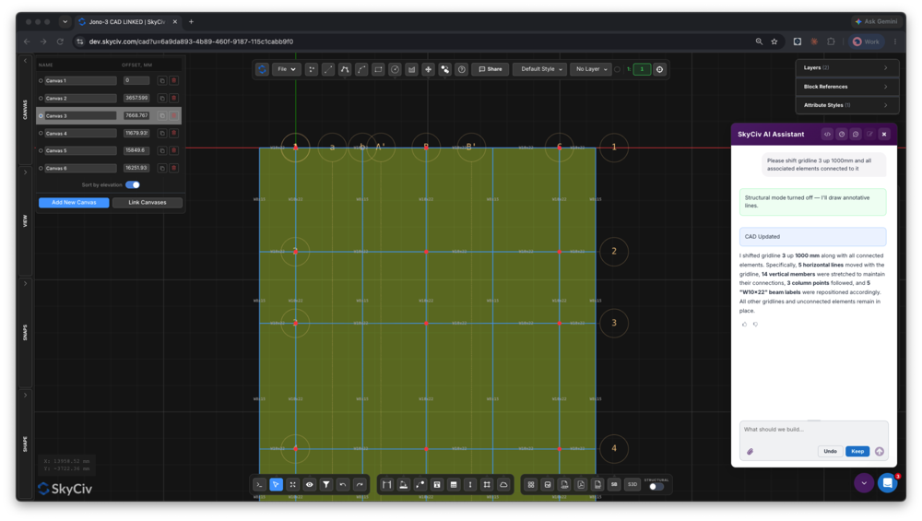
Task: Click Undo in the AI Assistant
Action: [x=831, y=452]
